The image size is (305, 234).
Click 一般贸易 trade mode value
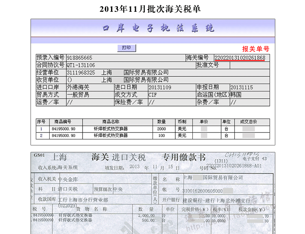click(x=78, y=95)
